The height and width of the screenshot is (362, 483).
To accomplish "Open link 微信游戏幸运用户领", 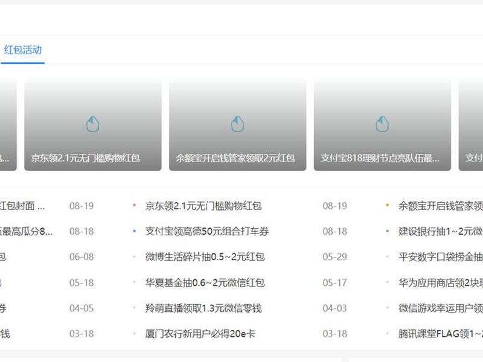I will (x=441, y=308).
